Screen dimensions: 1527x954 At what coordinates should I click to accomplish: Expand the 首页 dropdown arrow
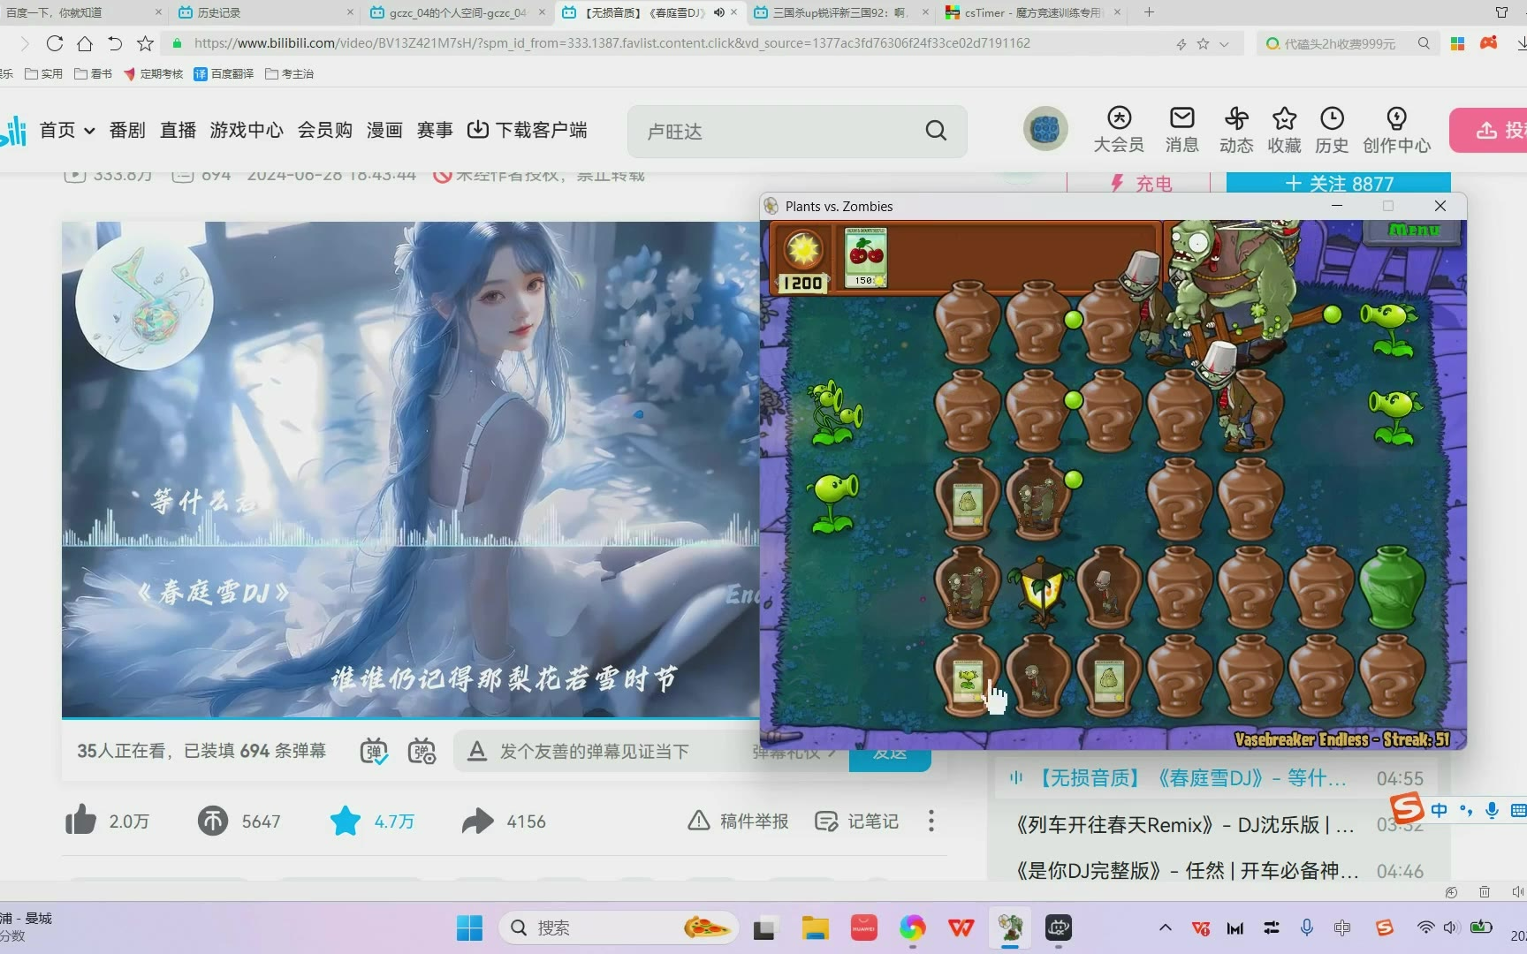[x=89, y=131]
